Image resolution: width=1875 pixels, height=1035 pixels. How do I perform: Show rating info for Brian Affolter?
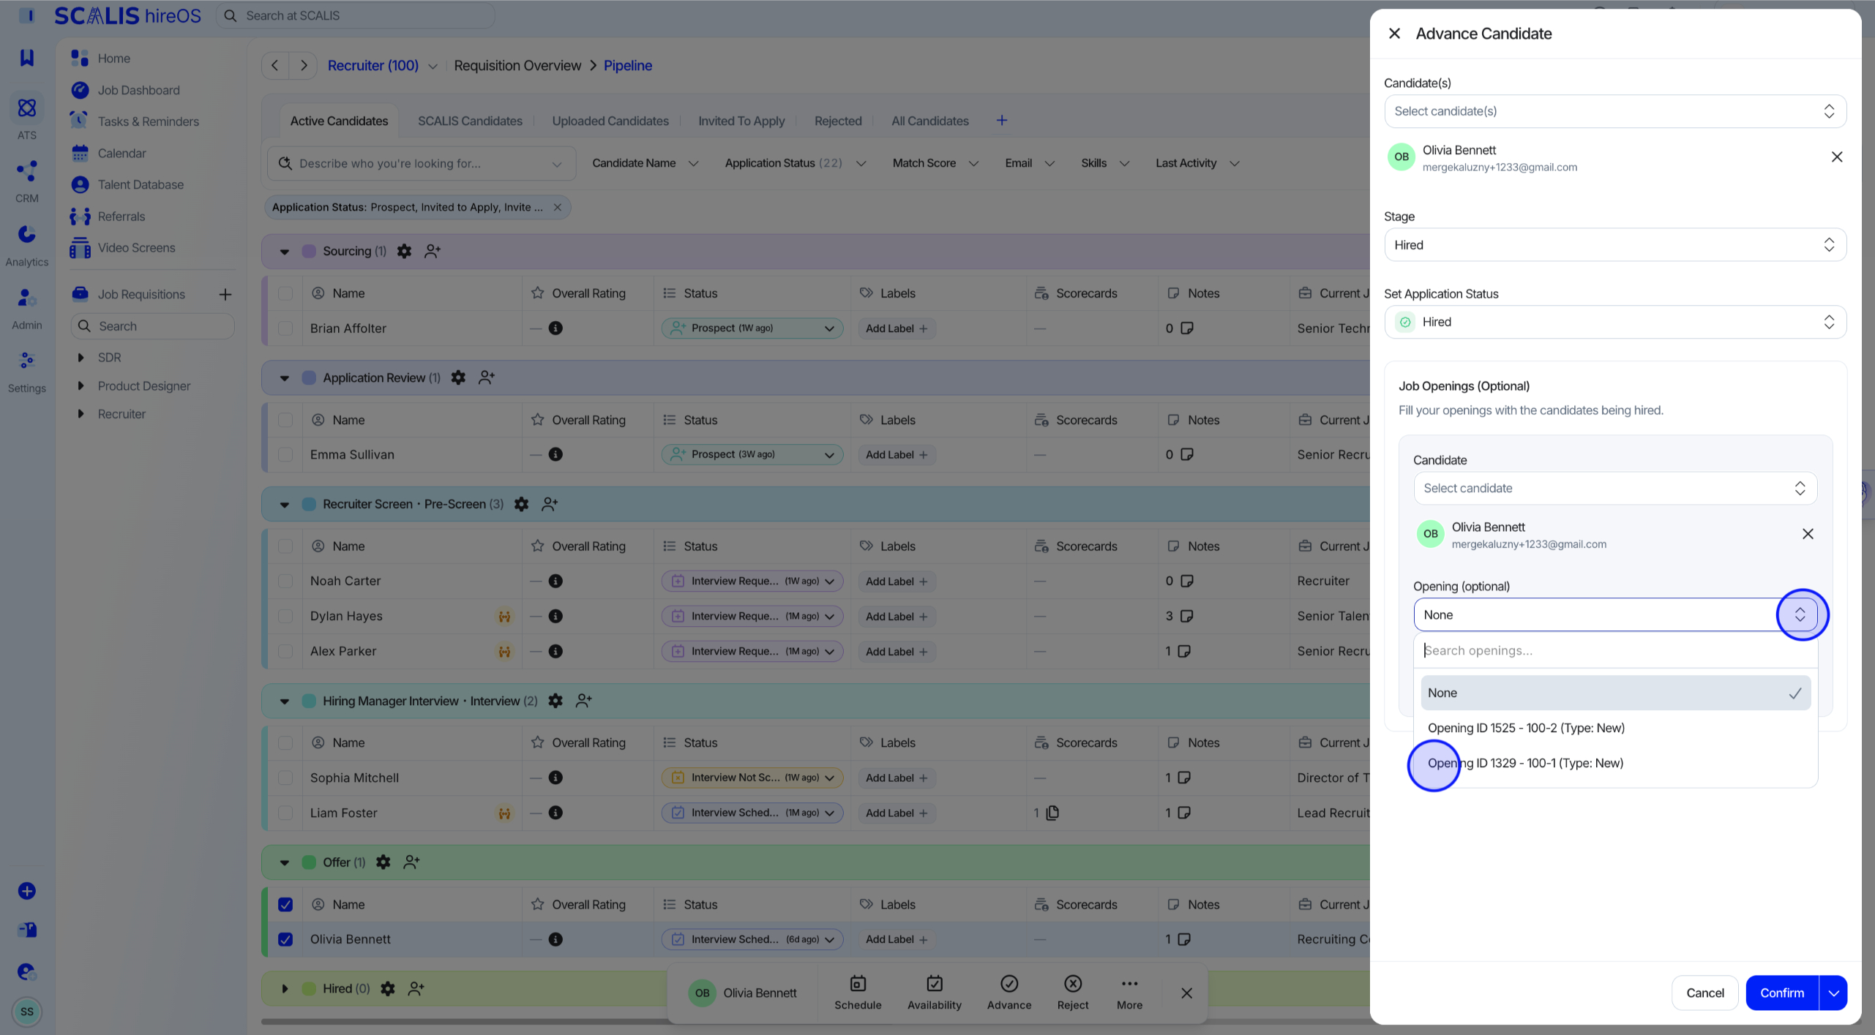tap(555, 328)
